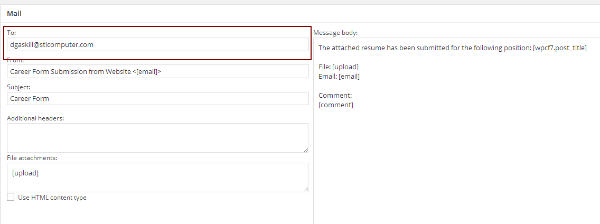Image resolution: width=600 pixels, height=224 pixels.
Task: Click inside the Additional headers text area
Action: [157, 138]
